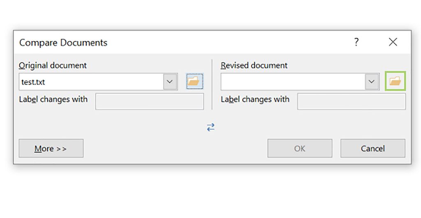Click the question mark help button

click(356, 42)
